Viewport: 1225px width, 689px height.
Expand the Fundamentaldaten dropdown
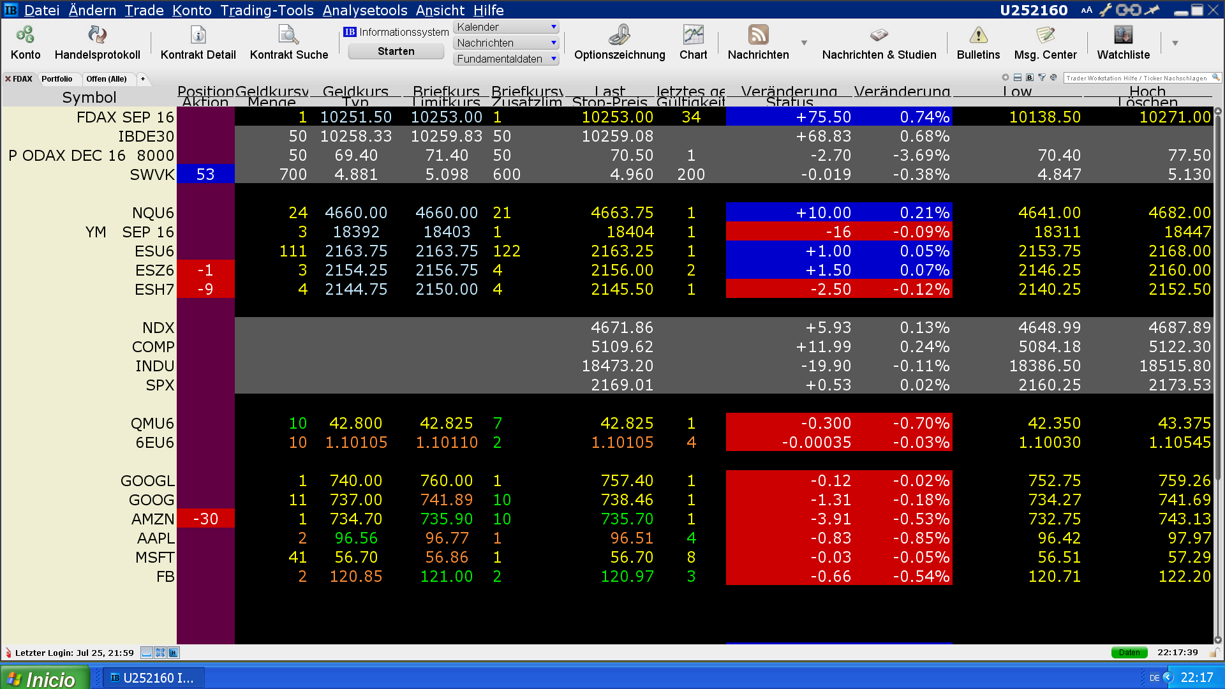click(x=553, y=59)
